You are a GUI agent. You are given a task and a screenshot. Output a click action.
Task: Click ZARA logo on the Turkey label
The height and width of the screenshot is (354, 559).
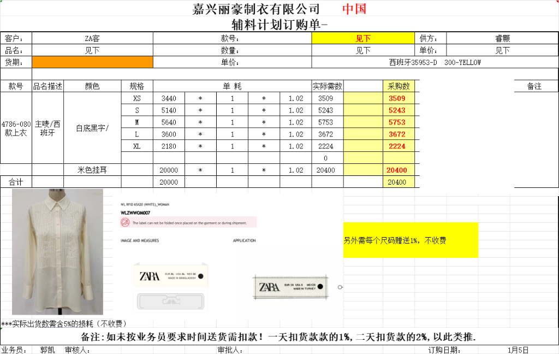tap(269, 287)
